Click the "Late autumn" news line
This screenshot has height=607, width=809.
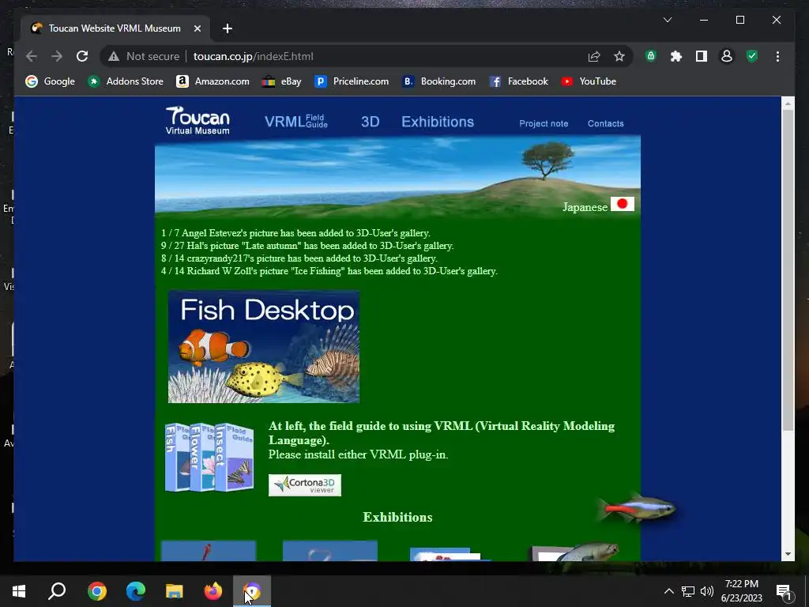[x=307, y=246]
